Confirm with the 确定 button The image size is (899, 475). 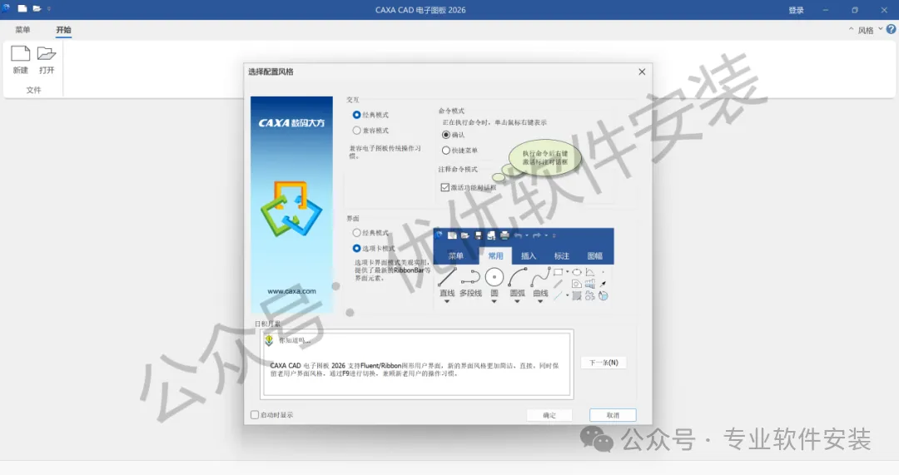[549, 415]
